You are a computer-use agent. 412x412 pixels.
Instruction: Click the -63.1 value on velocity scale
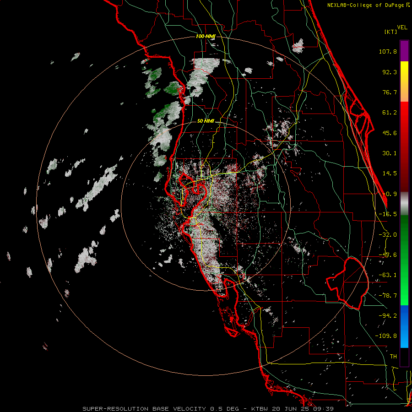pyautogui.click(x=388, y=275)
